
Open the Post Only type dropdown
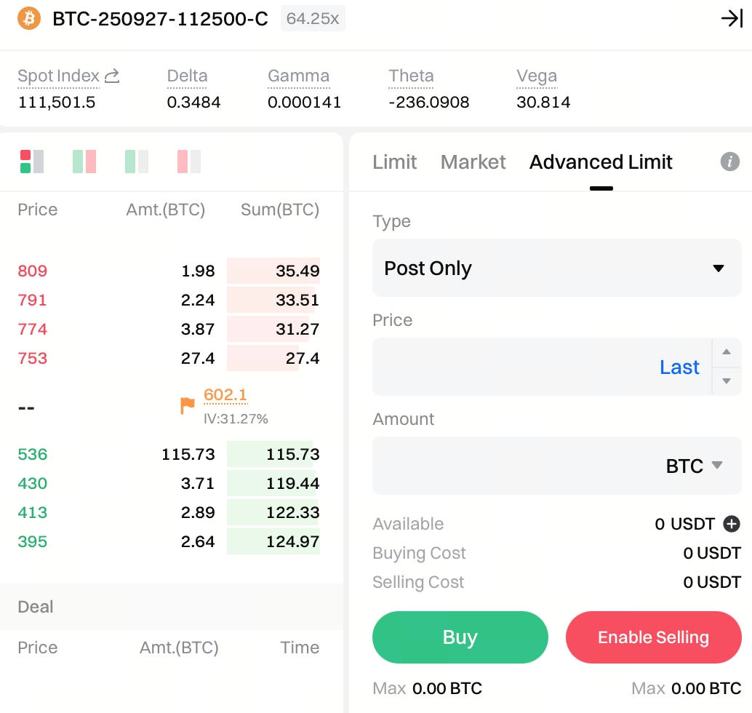556,268
